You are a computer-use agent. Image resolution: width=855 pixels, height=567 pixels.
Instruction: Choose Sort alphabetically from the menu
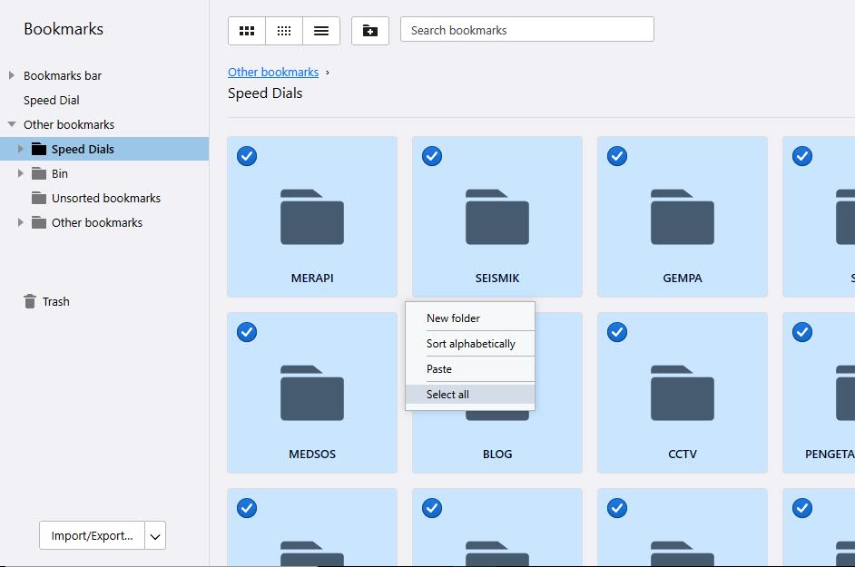pos(469,344)
